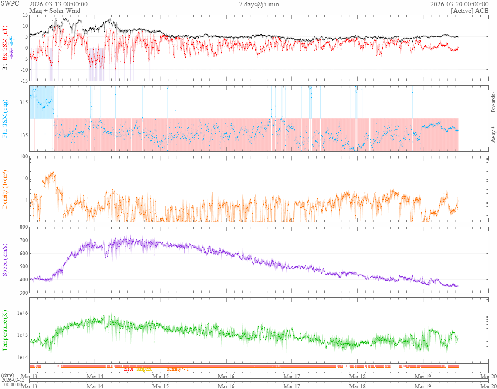The width and height of the screenshot is (497, 389).
Task: Click the 500 tick on the Speed axis
Action: point(24,266)
